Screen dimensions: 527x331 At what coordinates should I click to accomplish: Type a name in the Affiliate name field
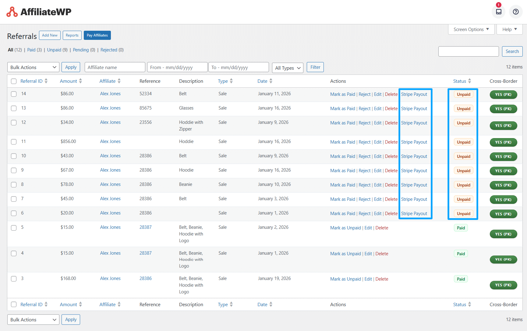[115, 67]
